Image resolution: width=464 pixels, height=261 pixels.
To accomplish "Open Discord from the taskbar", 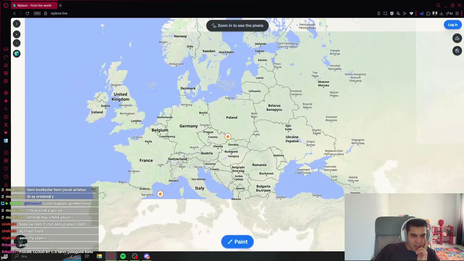I will coord(147,256).
